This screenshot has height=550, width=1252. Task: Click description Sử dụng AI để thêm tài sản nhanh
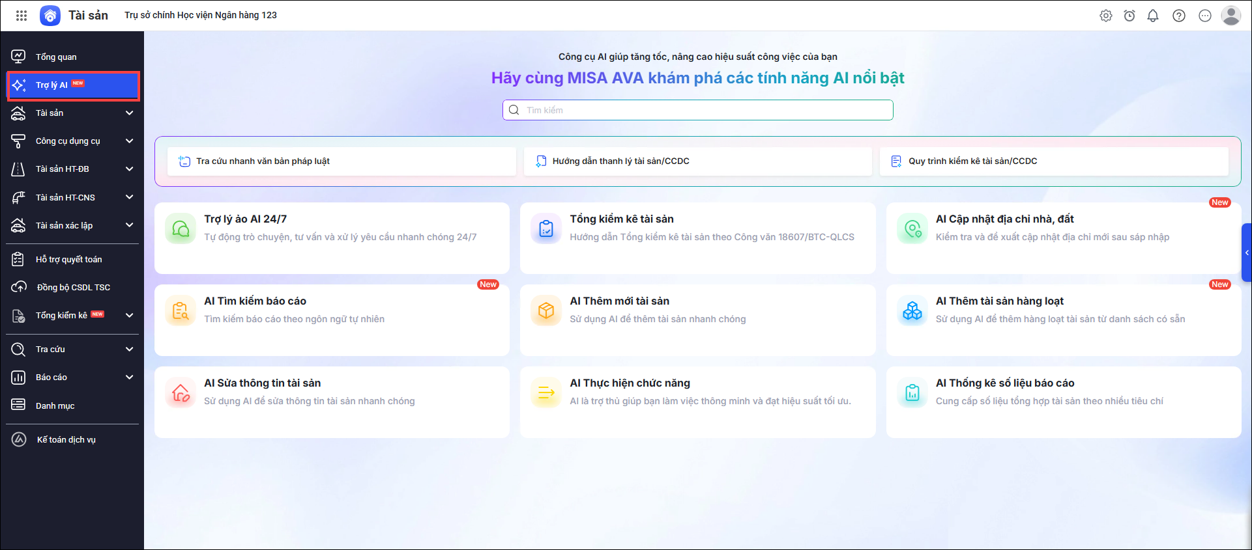658,319
